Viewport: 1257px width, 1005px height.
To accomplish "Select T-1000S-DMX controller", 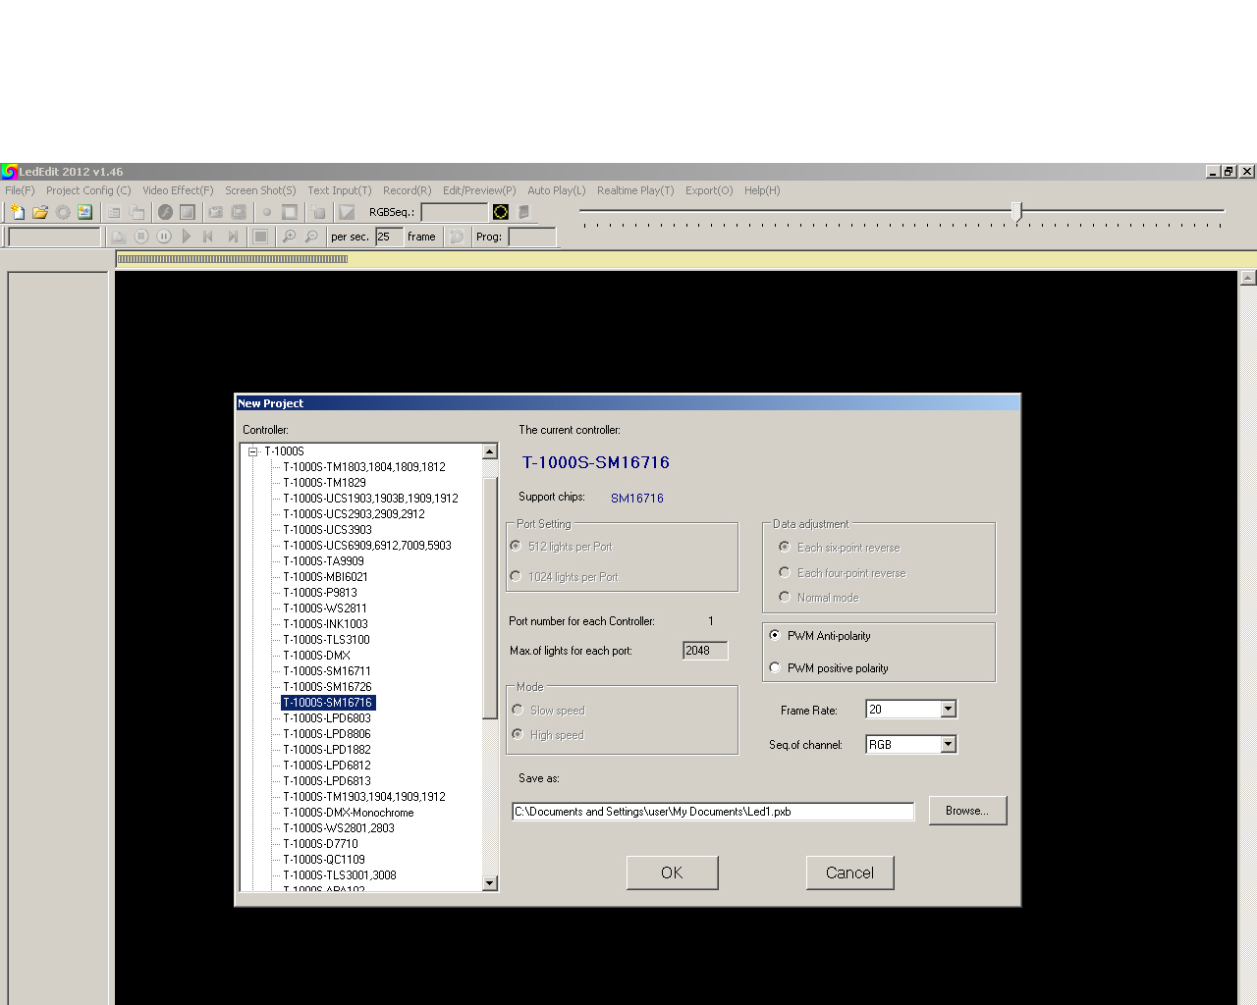I will coord(316,656).
